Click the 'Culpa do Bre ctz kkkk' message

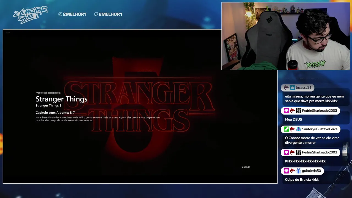coord(302,180)
